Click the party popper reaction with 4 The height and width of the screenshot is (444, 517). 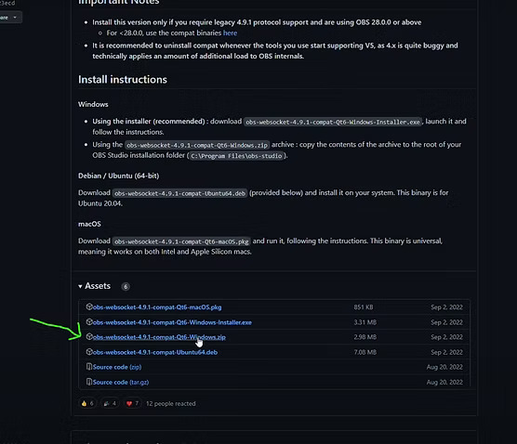pos(110,403)
